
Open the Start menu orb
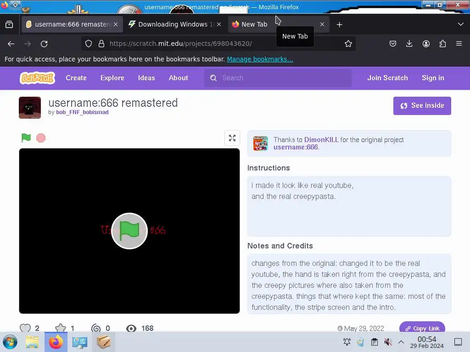pos(10,342)
